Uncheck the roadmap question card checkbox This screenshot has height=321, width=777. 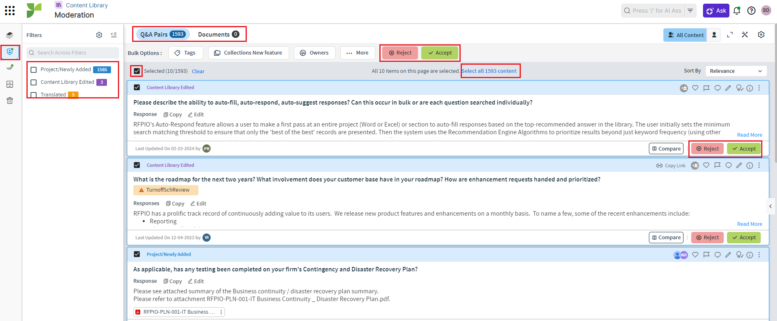tap(137, 165)
